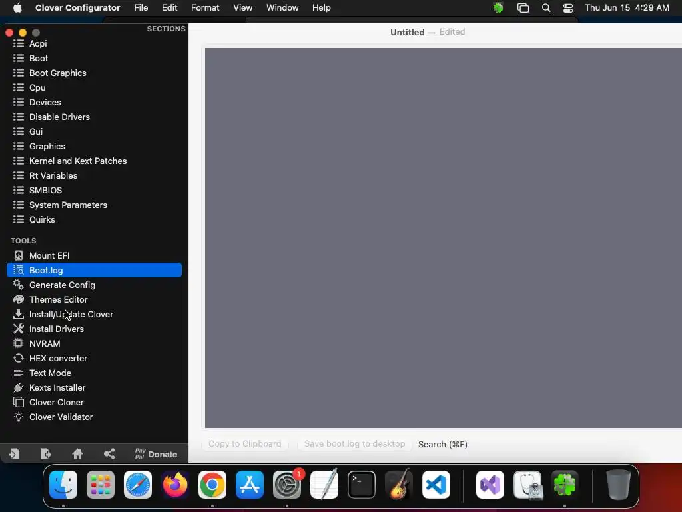Click the Clover Cloner copy icon
The image size is (682, 512).
(x=18, y=402)
